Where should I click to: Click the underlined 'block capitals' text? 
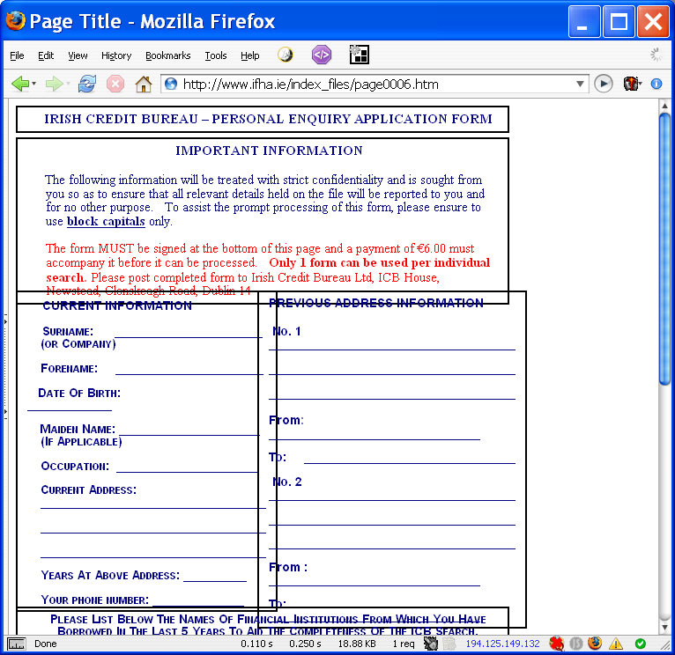click(106, 221)
